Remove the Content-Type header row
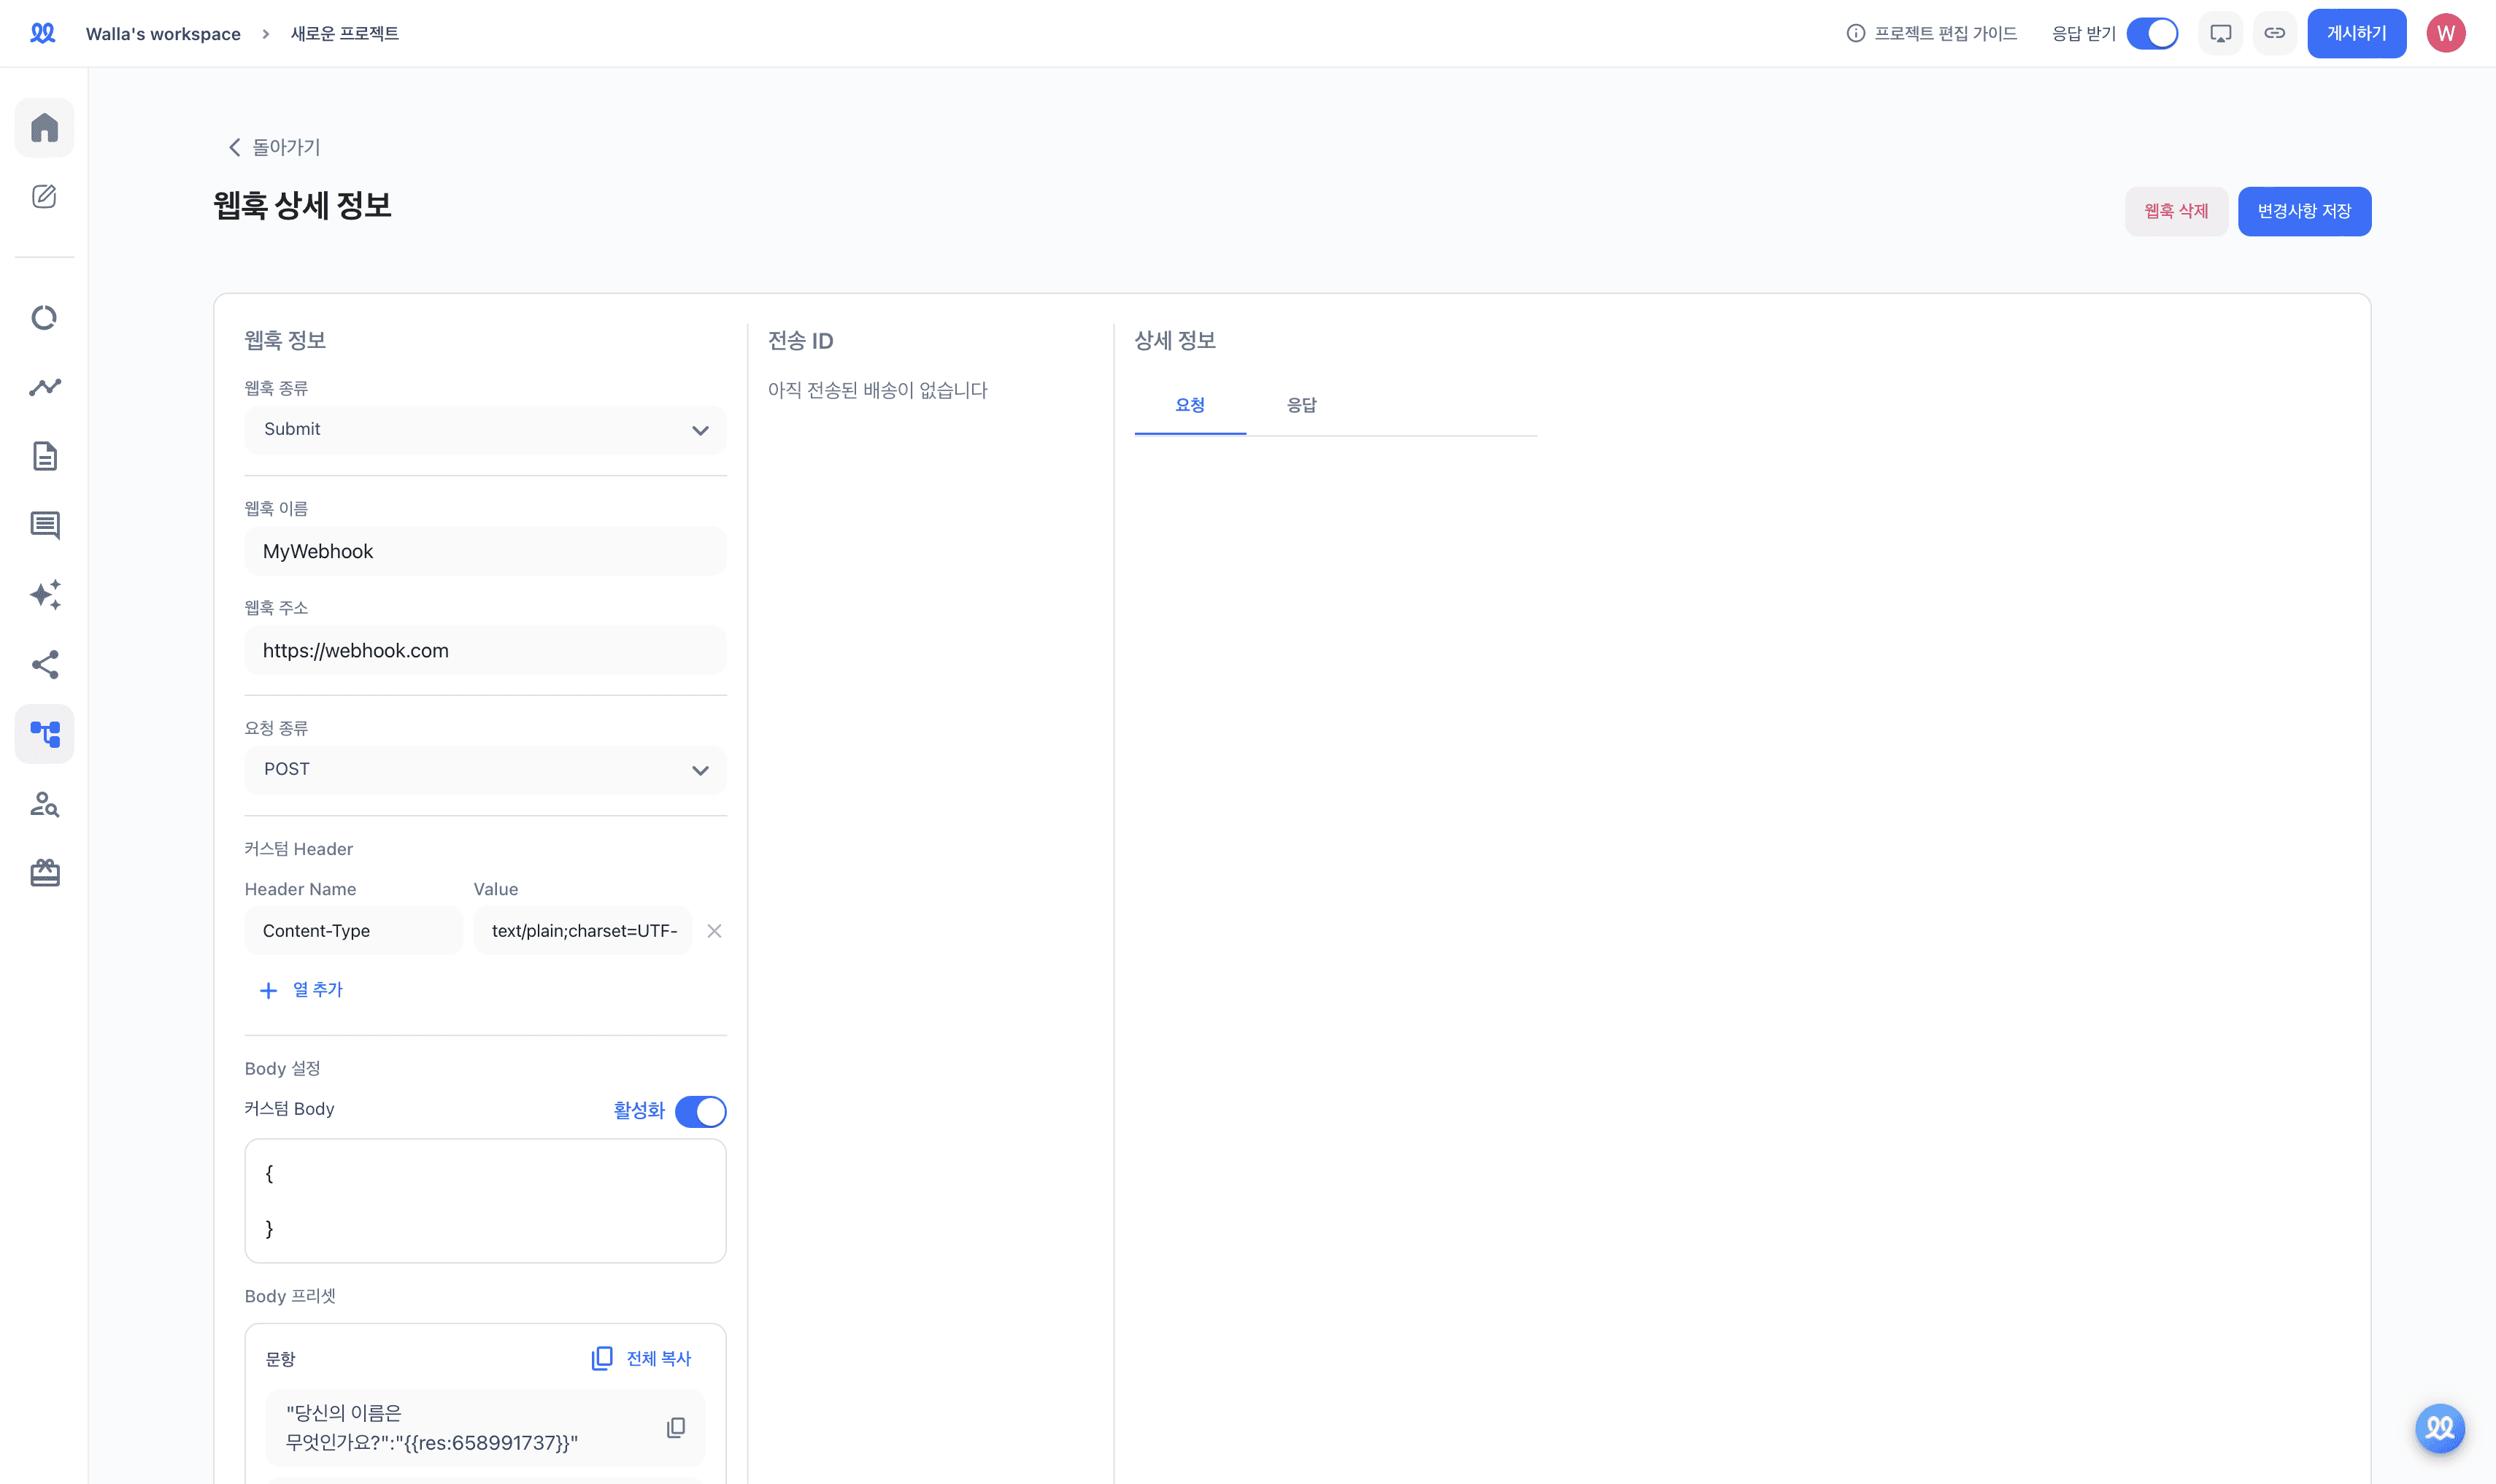2496x1484 pixels. tap(714, 931)
